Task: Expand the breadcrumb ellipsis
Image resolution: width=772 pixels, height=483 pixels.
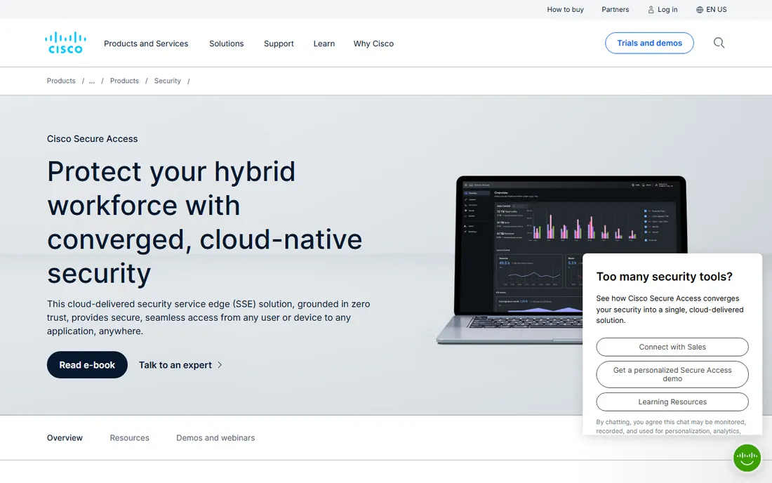Action: coord(91,81)
